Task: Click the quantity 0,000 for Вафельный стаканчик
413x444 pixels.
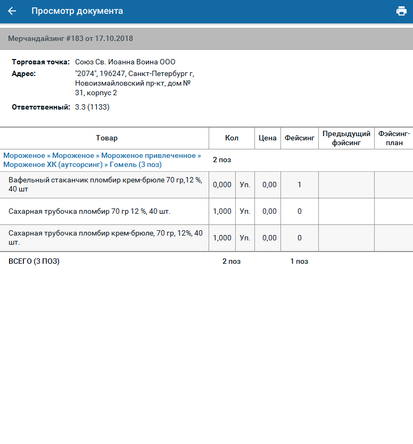Action: click(x=222, y=185)
